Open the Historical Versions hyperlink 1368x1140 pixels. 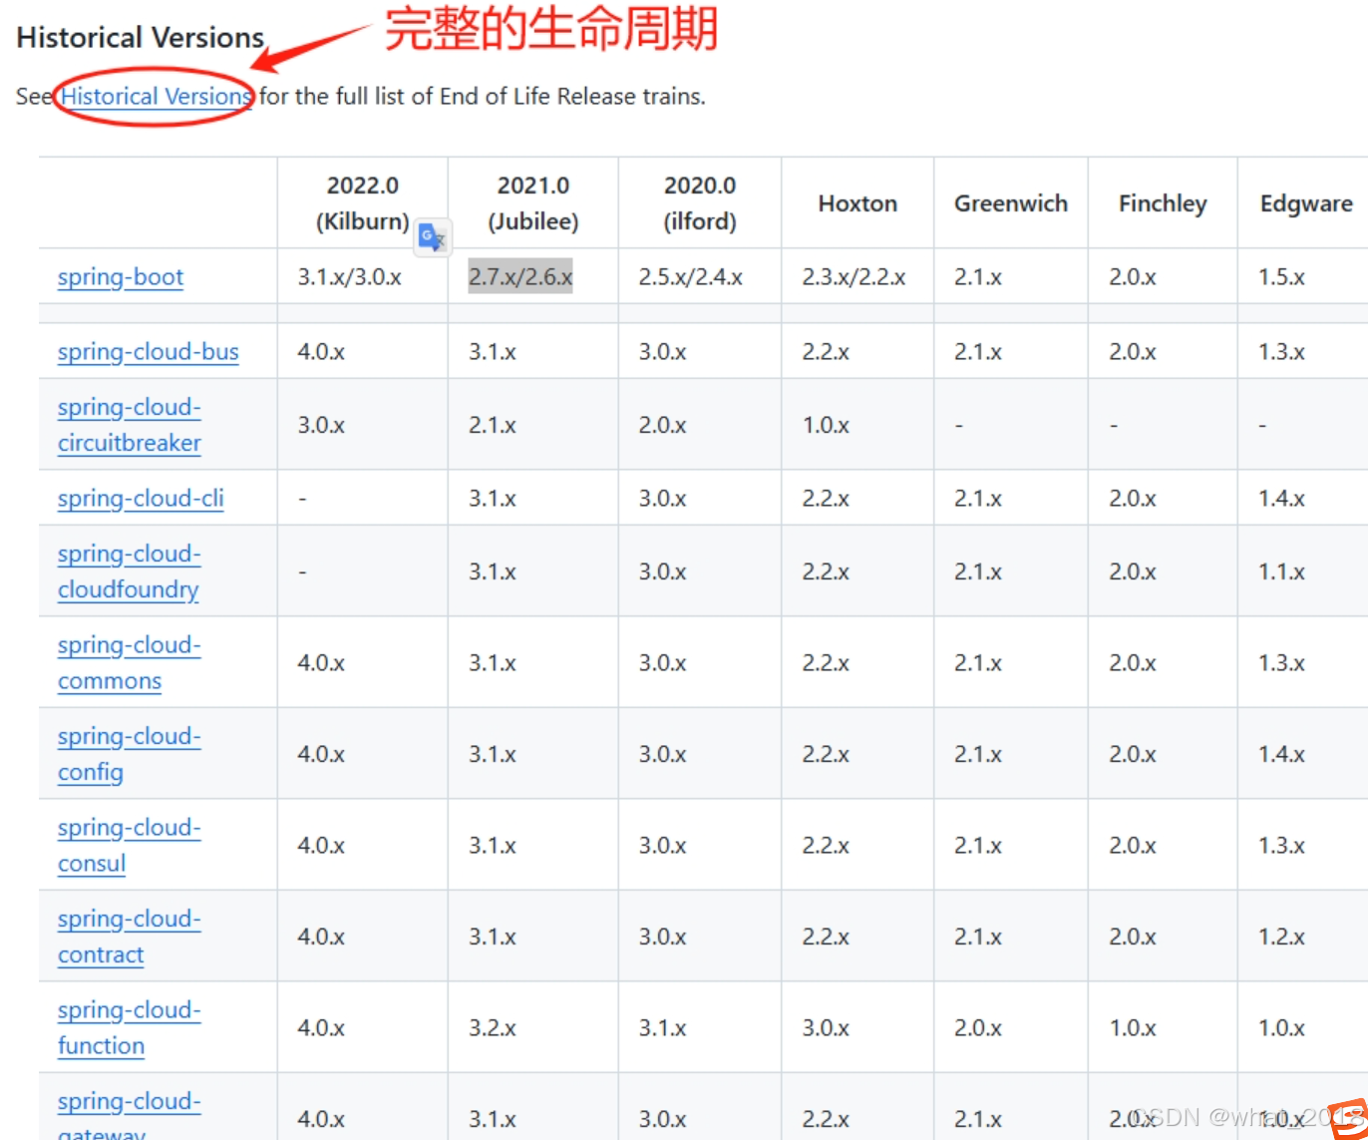(x=156, y=96)
